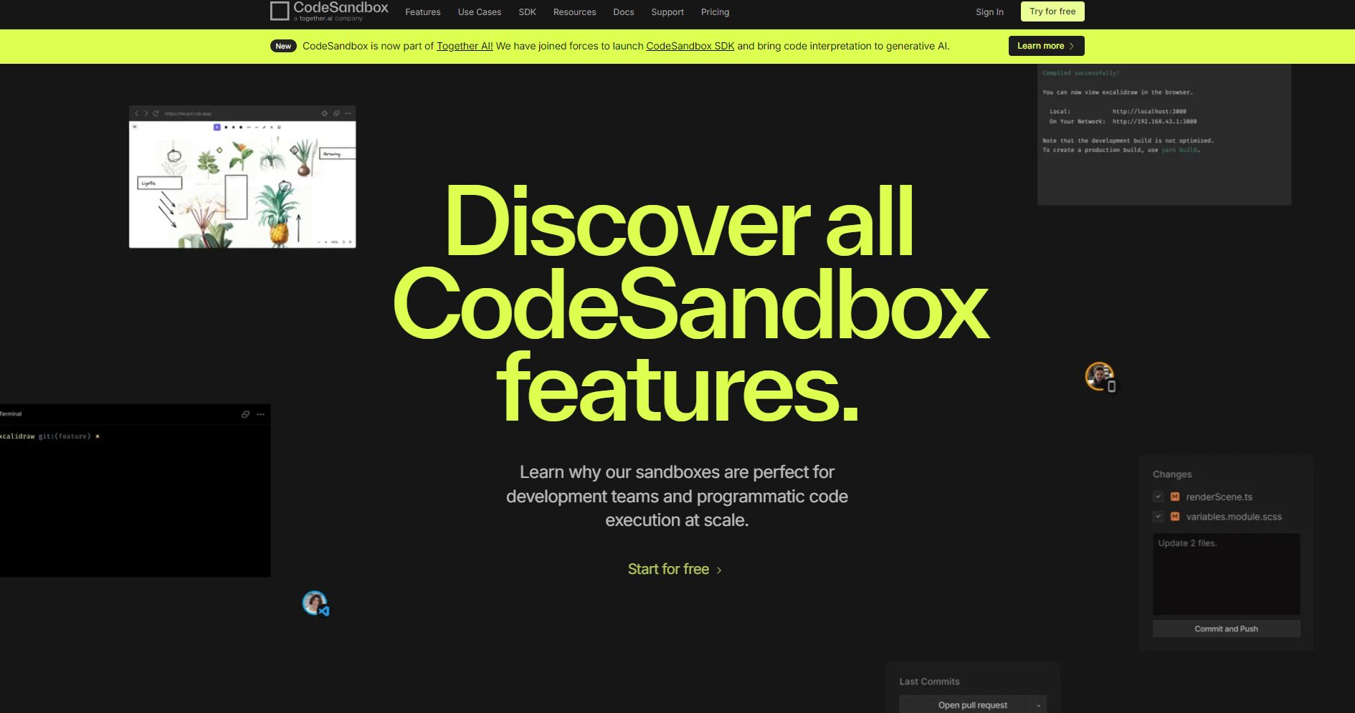
Task: Expand the Open pull request dropdown arrow
Action: (1038, 705)
